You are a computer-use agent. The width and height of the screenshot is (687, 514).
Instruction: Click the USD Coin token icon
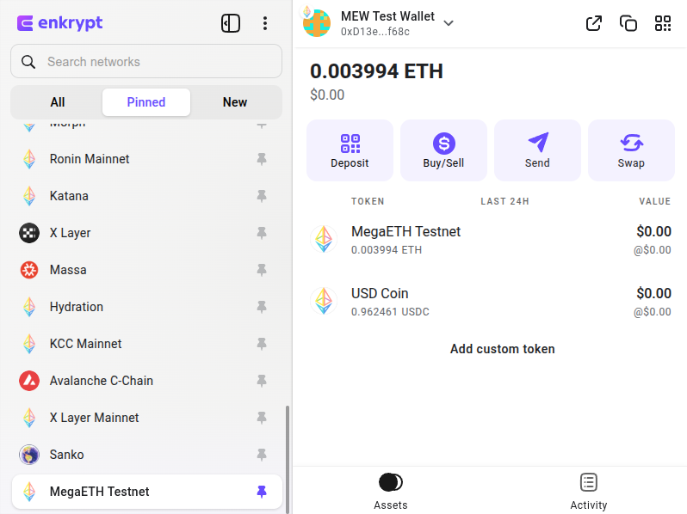tap(324, 301)
